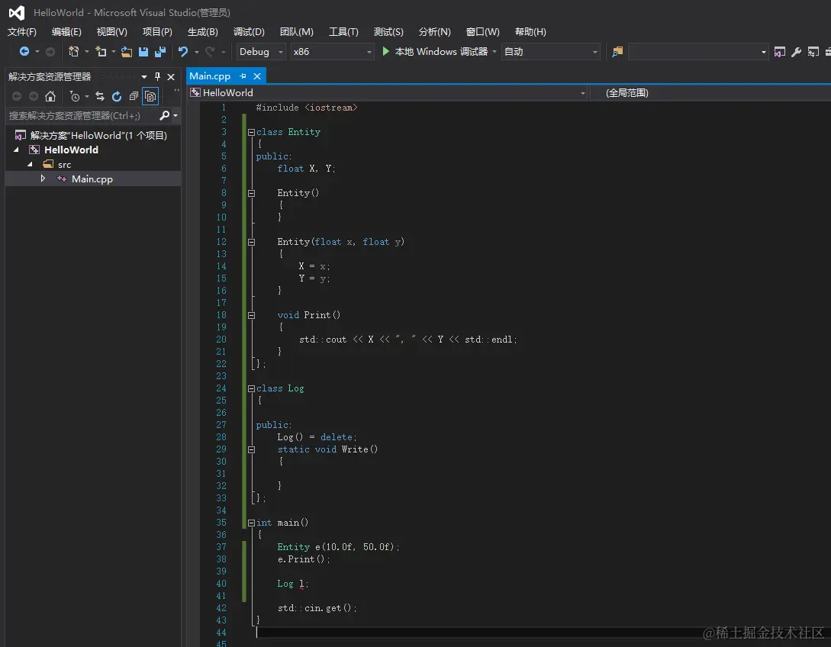Image resolution: width=831 pixels, height=647 pixels.
Task: Open the 生成(B) Build menu
Action: click(x=202, y=32)
